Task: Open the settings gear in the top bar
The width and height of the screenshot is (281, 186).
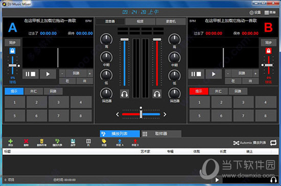Action: pyautogui.click(x=255, y=12)
